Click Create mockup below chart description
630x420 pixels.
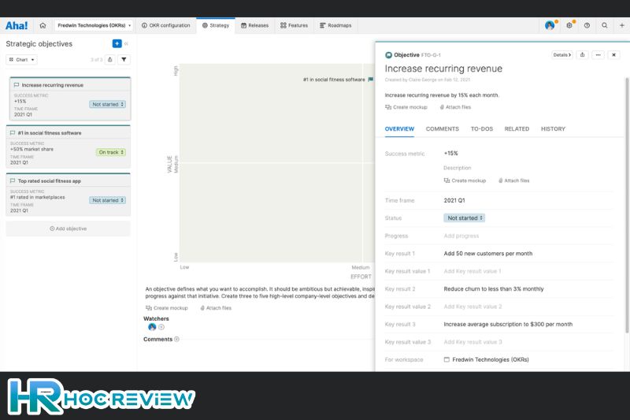[x=167, y=308]
